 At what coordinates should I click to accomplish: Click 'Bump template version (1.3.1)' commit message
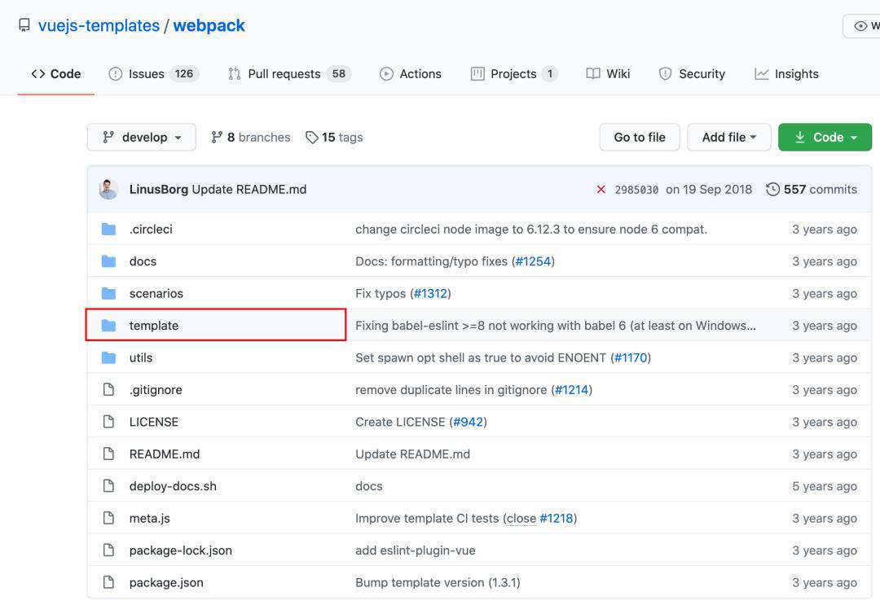pyautogui.click(x=438, y=582)
